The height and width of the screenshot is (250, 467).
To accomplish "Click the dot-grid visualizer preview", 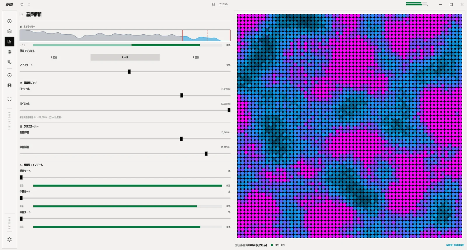I will point(350,126).
